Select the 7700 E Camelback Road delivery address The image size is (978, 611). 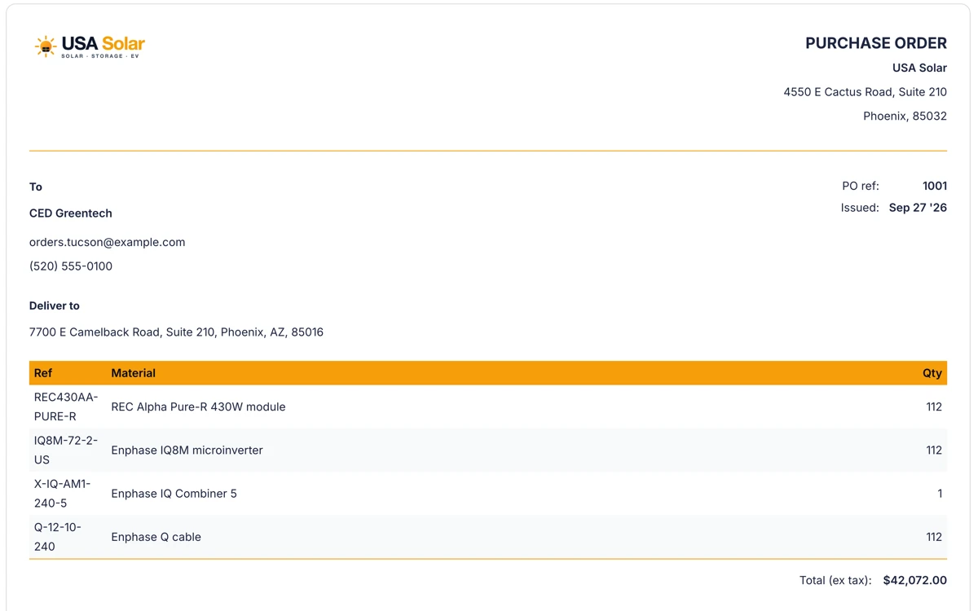177,332
